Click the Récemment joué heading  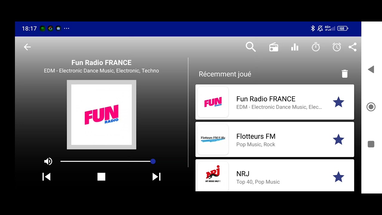pyautogui.click(x=225, y=74)
